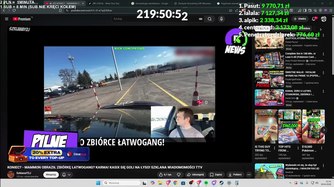Open File Explorer from the taskbar

(x=160, y=183)
